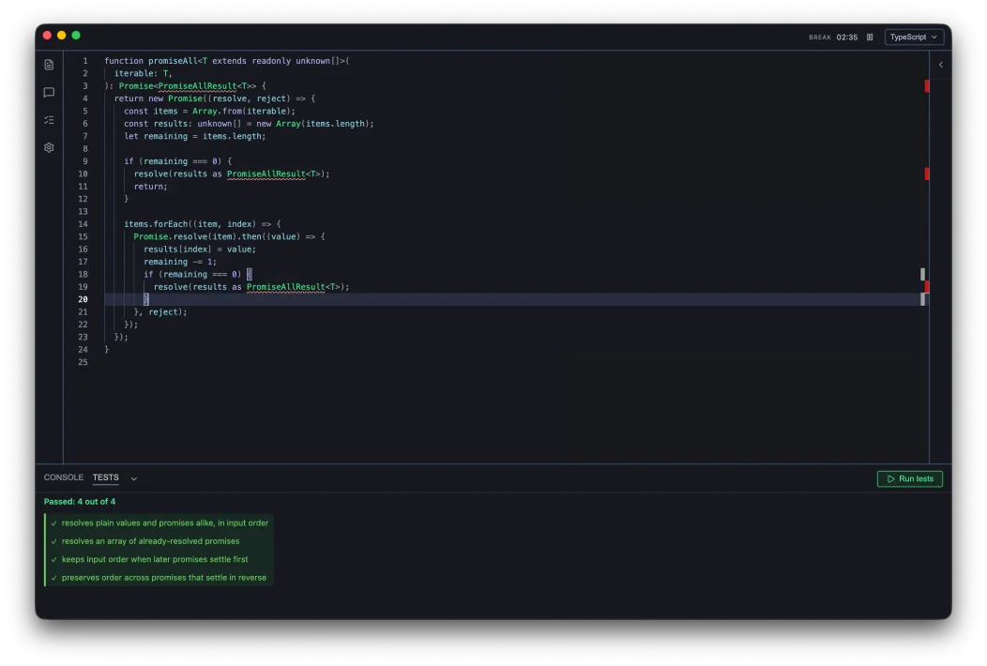Click the underlined PromiseAllResult on line 10
Screen dimensions: 987x666
[266, 174]
